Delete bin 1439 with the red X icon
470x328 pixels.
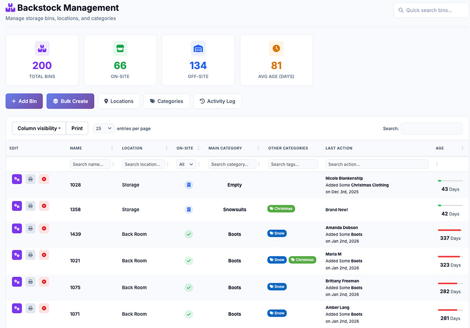[44, 228]
